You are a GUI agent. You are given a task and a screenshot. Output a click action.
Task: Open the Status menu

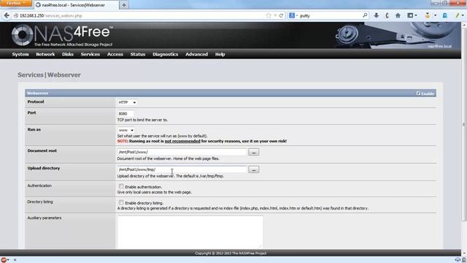point(138,54)
